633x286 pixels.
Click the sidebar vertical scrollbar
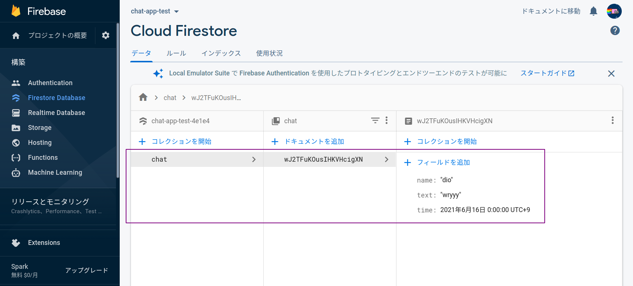click(118, 101)
